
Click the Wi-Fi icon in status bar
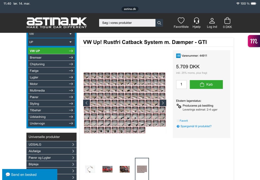(238, 4)
